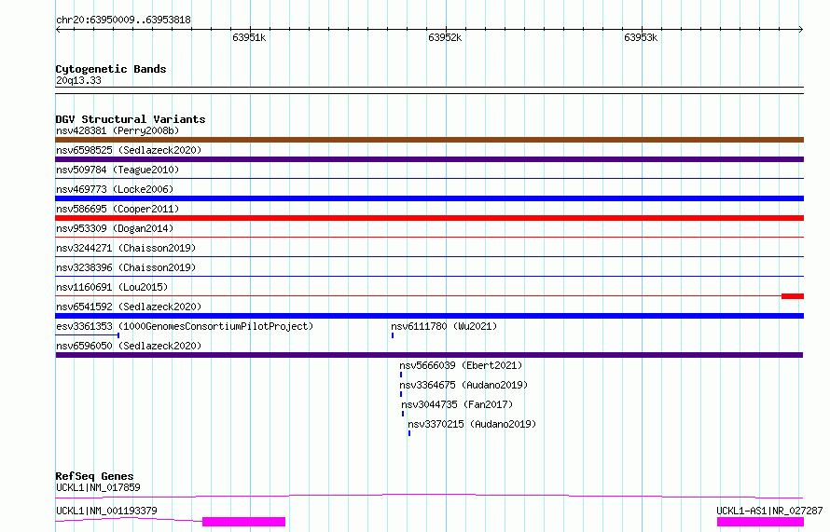
Task: Click variant label nsv469773 (Locke2006)
Action: tap(115, 189)
